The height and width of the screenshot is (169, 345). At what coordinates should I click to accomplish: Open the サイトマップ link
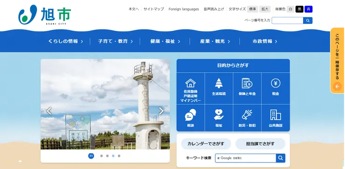(154, 9)
